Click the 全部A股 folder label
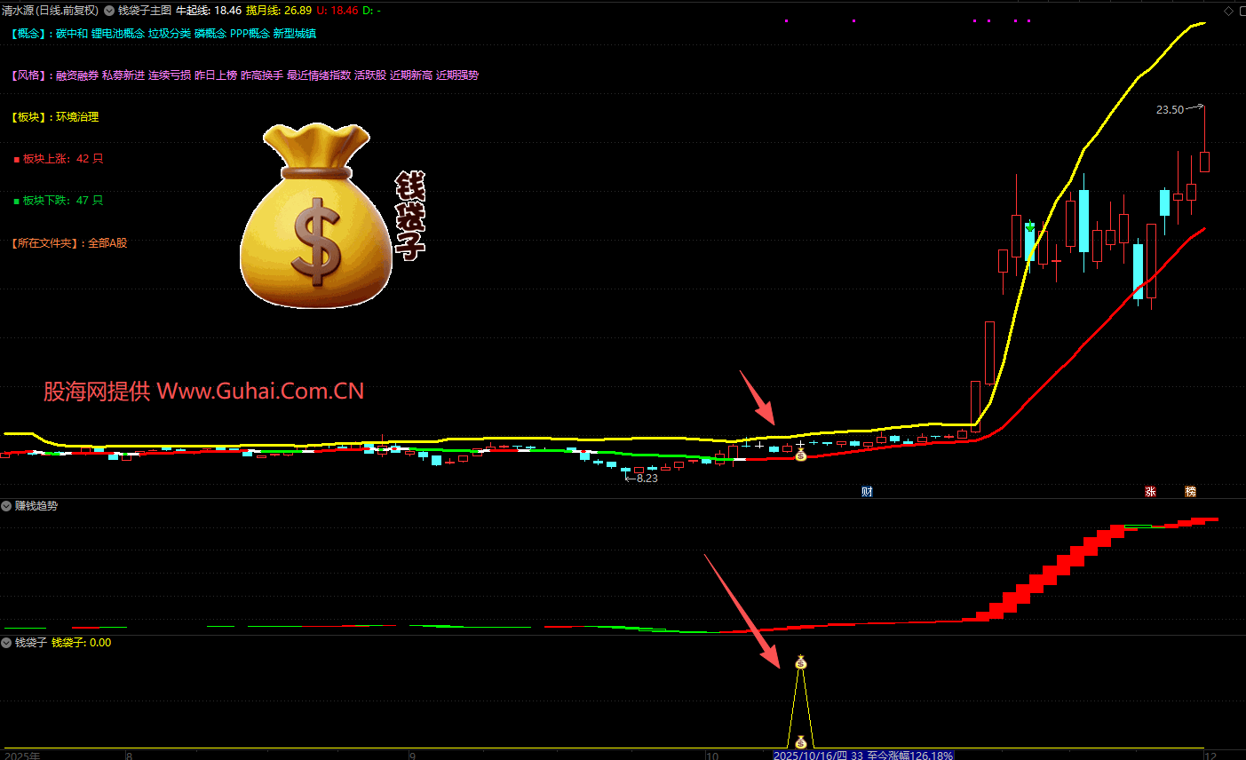 (x=107, y=243)
